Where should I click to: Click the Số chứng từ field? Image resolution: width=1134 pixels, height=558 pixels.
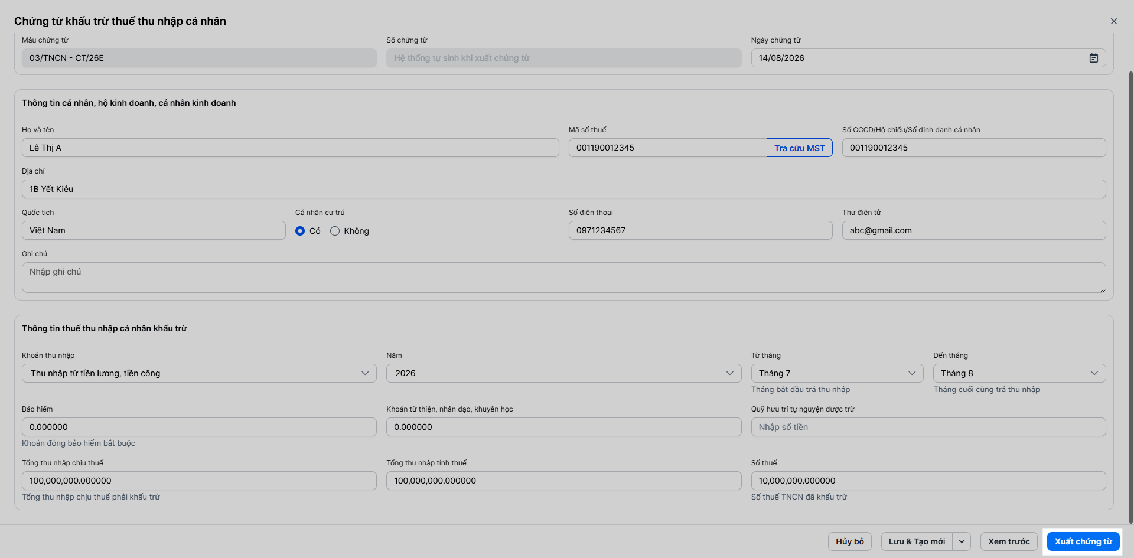(563, 58)
